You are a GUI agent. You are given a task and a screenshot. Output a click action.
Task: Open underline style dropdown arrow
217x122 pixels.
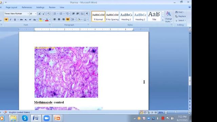tap(18, 20)
